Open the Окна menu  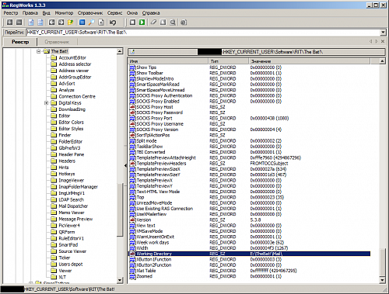pyautogui.click(x=132, y=13)
